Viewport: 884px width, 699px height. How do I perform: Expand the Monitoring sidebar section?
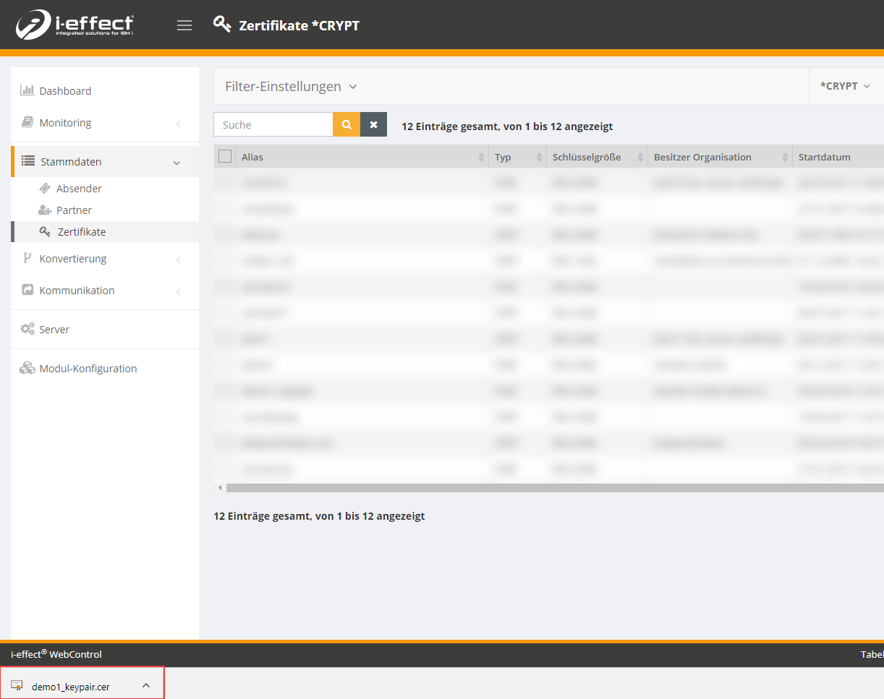(x=65, y=123)
